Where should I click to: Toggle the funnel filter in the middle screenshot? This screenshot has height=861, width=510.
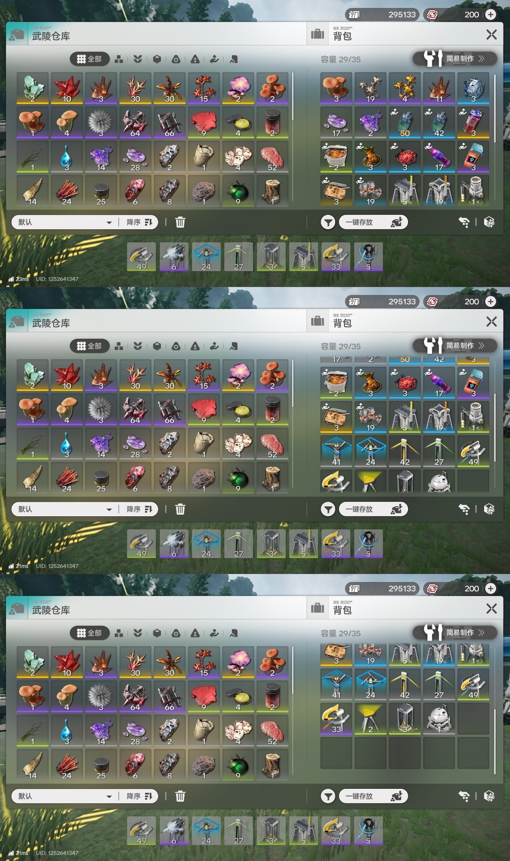tap(328, 509)
